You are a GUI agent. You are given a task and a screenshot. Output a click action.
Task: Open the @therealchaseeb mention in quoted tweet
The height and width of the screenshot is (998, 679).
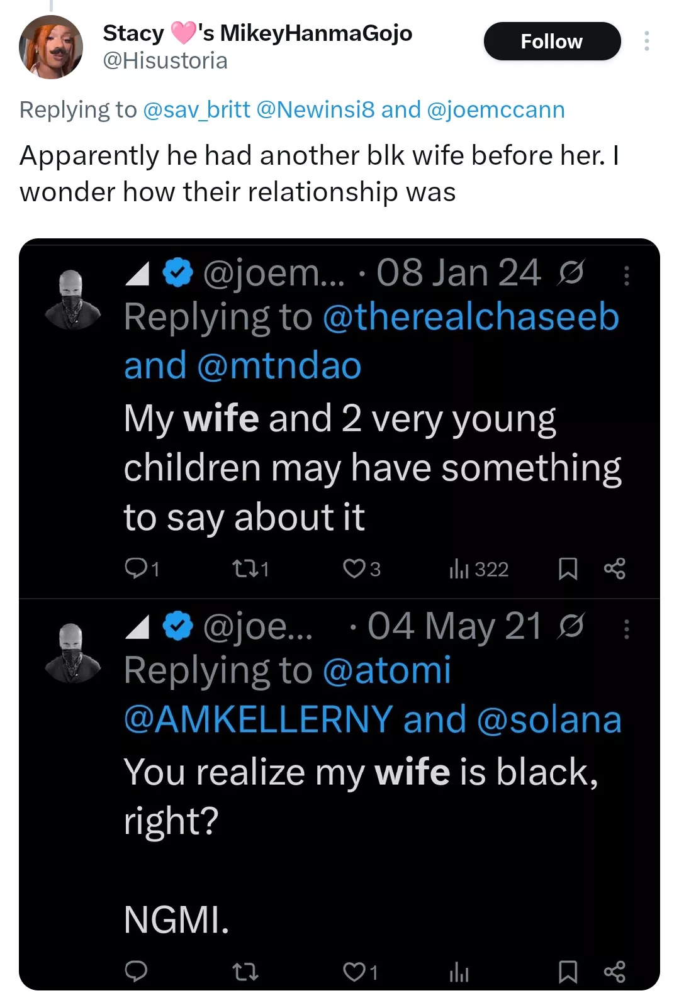click(471, 316)
